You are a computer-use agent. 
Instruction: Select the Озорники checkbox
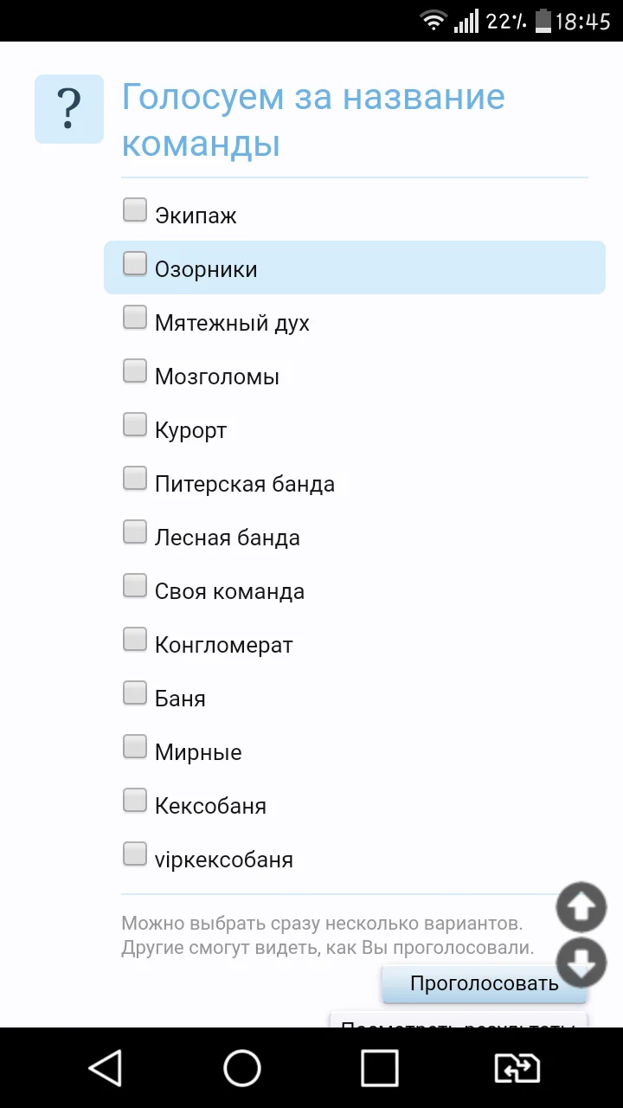[x=135, y=263]
